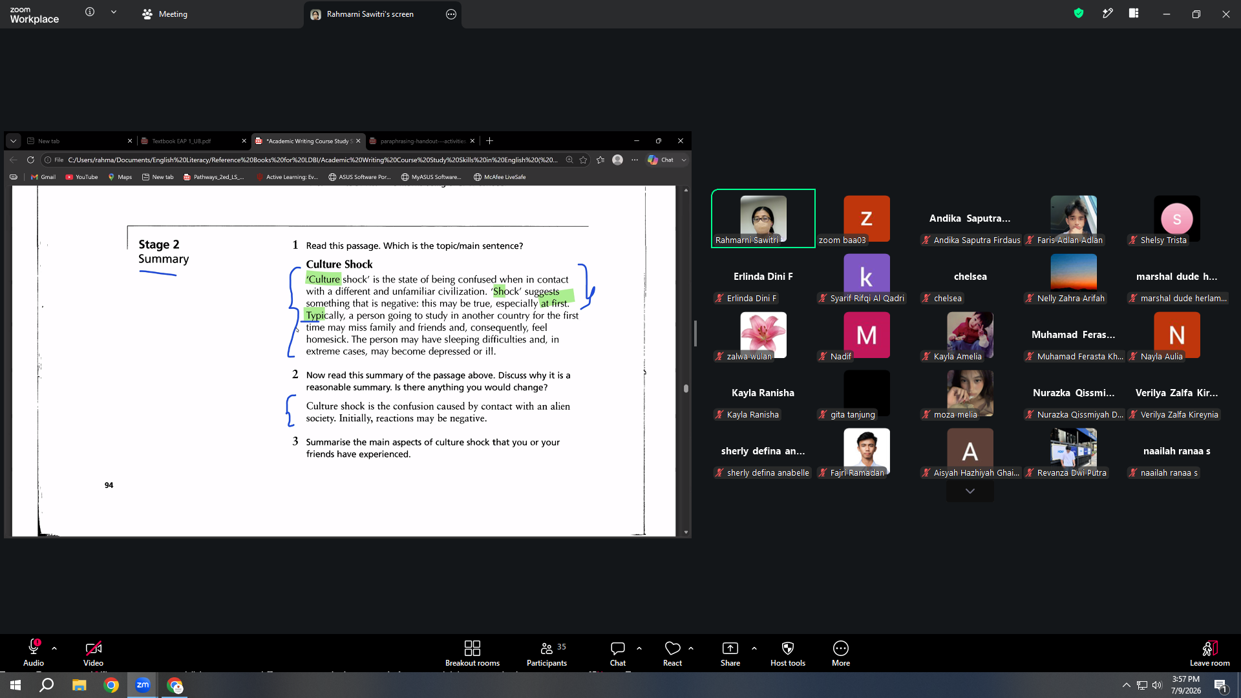Screen dimensions: 1241x698
Task: Open the Zoom Chat panel
Action: pyautogui.click(x=618, y=653)
